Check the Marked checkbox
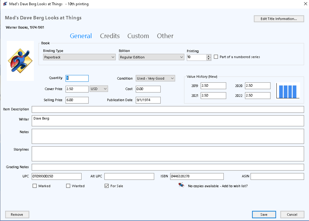This screenshot has width=309, height=221. pos(35,186)
